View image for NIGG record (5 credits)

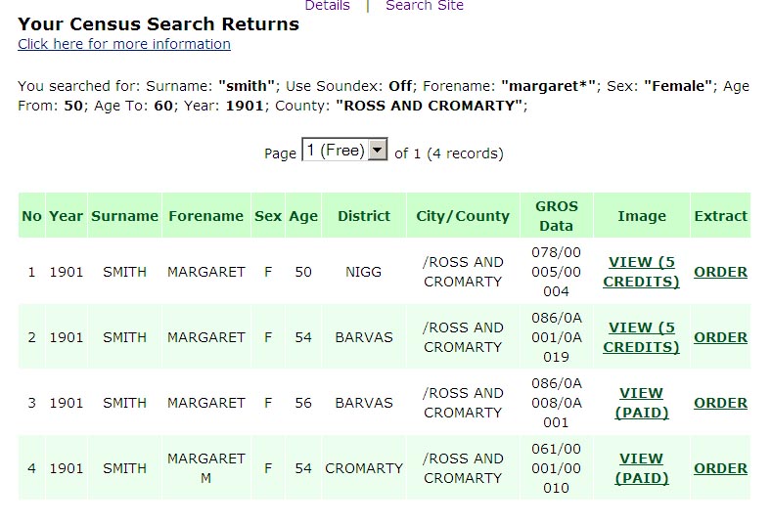coord(642,272)
